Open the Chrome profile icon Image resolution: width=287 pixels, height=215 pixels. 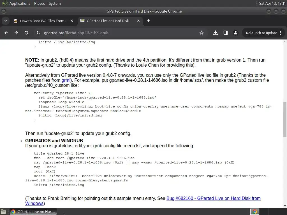tap(235, 33)
